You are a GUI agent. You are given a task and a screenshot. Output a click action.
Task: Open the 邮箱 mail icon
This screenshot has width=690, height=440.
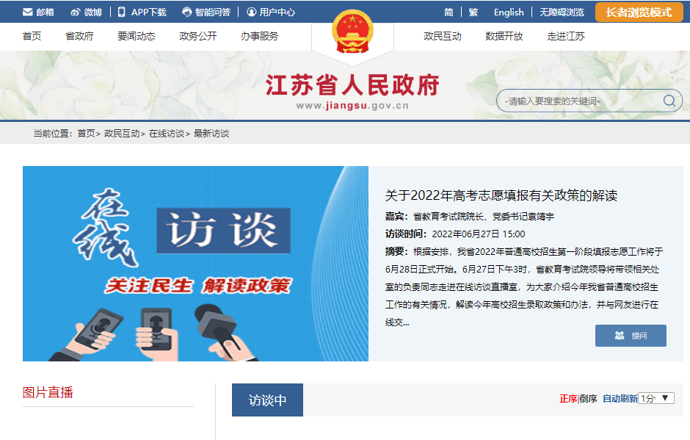[28, 12]
